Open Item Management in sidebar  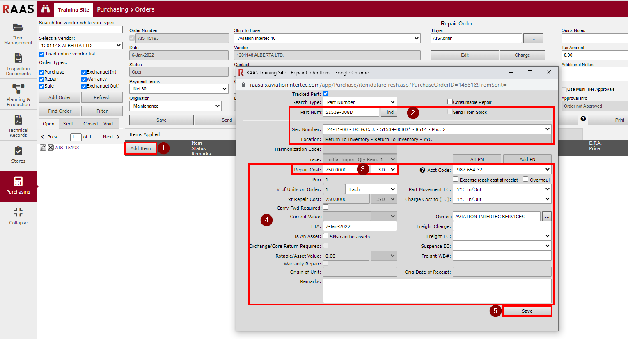(x=18, y=34)
